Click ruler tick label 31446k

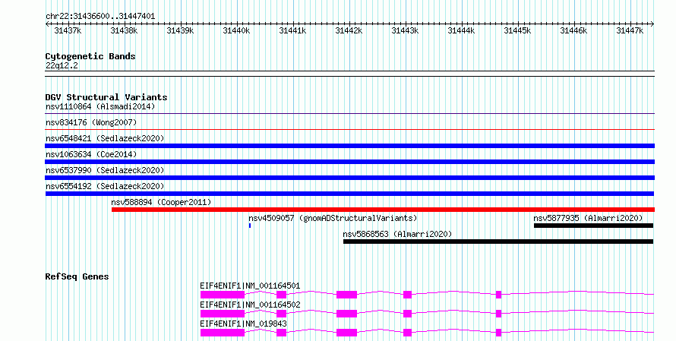point(573,31)
